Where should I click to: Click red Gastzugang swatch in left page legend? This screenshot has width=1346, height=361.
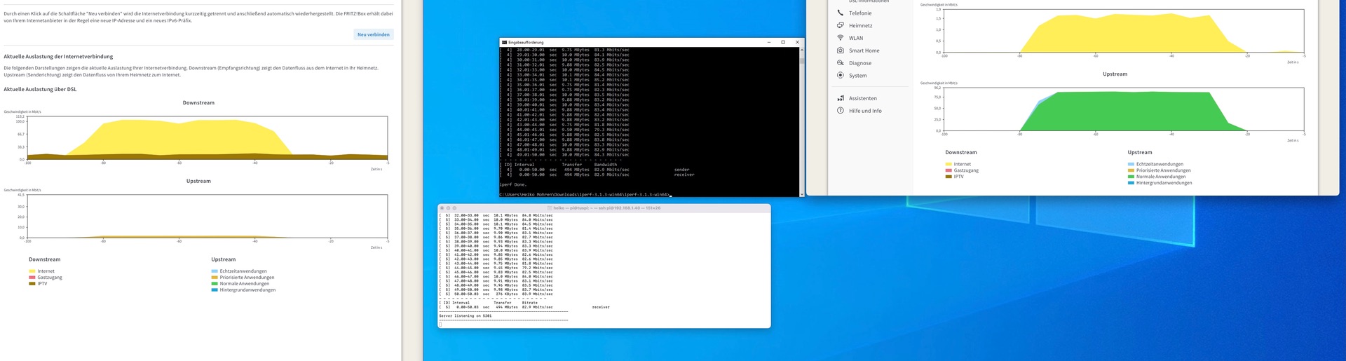32,278
